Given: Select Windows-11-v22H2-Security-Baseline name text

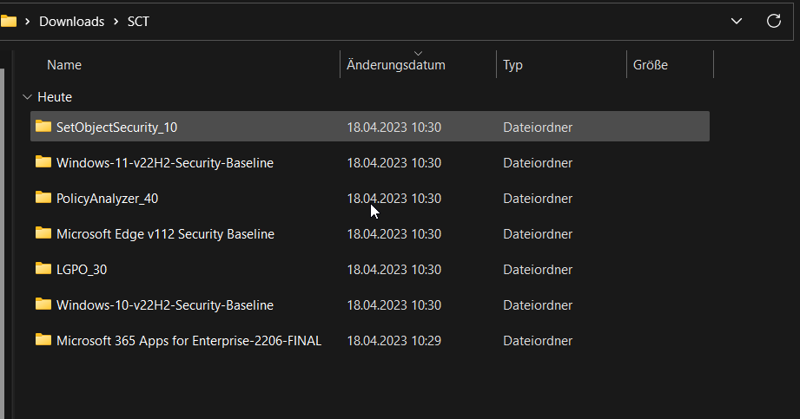Looking at the screenshot, I should coord(165,163).
